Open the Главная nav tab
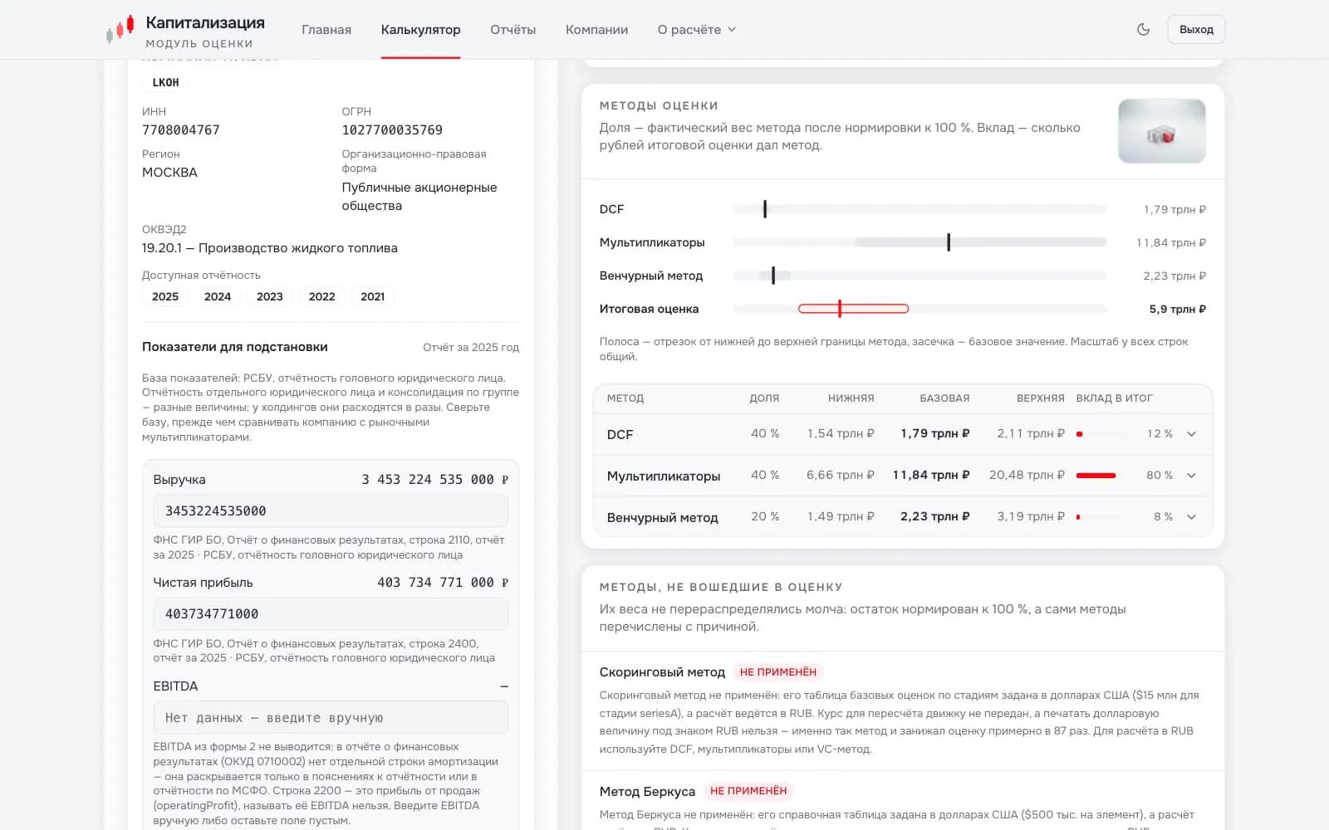Viewport: 1329px width, 830px height. click(326, 30)
